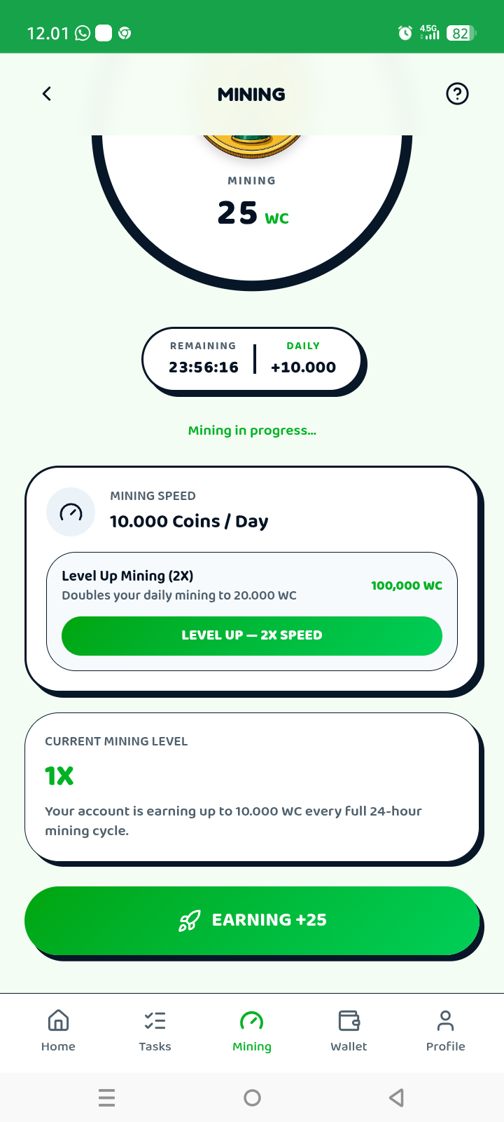The width and height of the screenshot is (504, 1122).
Task: Tap the remaining time 23:56:16
Action: (204, 367)
